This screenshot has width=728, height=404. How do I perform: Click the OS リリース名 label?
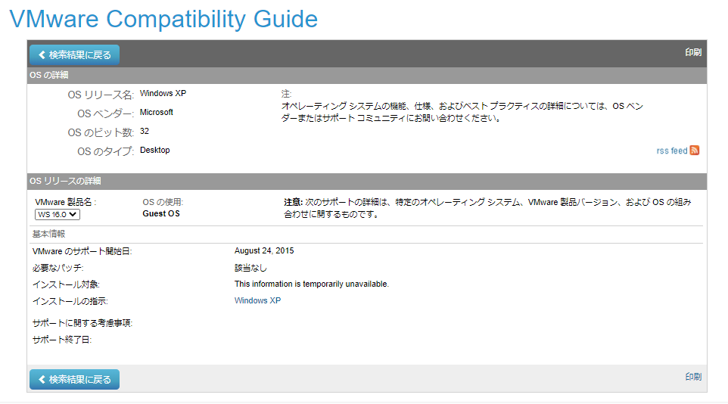[x=101, y=95]
